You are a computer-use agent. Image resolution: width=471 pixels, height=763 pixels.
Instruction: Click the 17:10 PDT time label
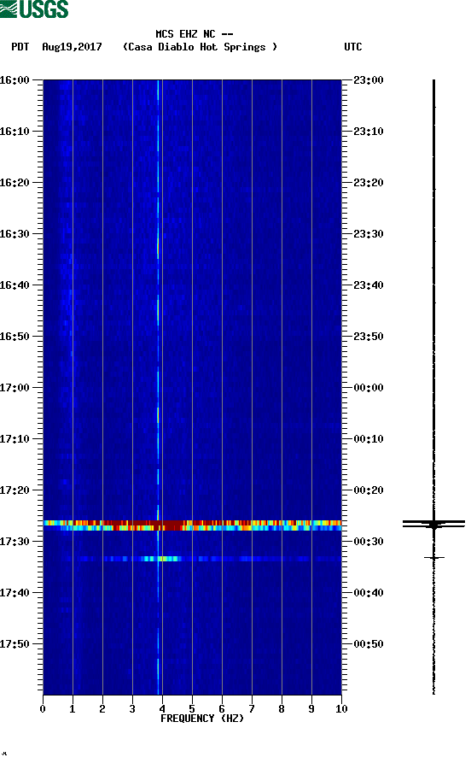[x=15, y=439]
